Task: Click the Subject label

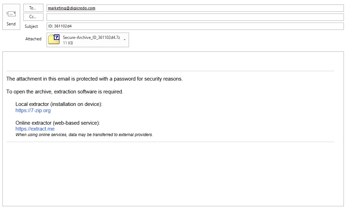Action: coord(31,26)
